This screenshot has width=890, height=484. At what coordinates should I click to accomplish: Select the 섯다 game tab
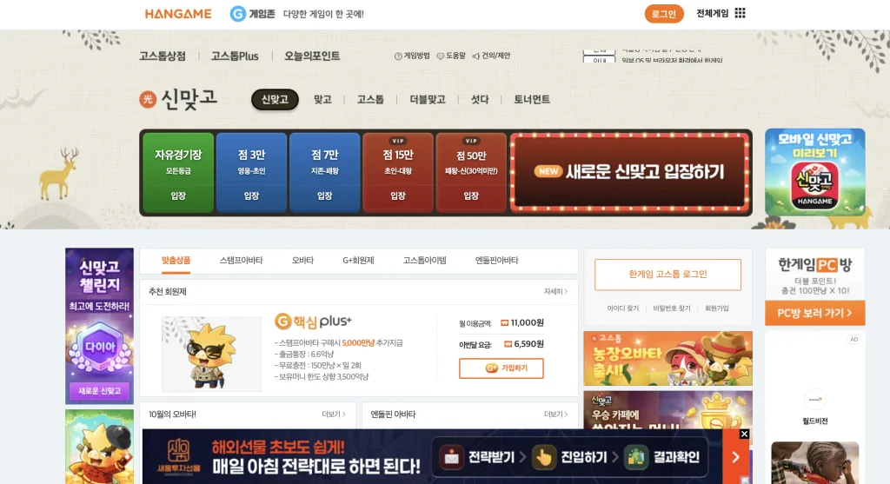pyautogui.click(x=480, y=99)
